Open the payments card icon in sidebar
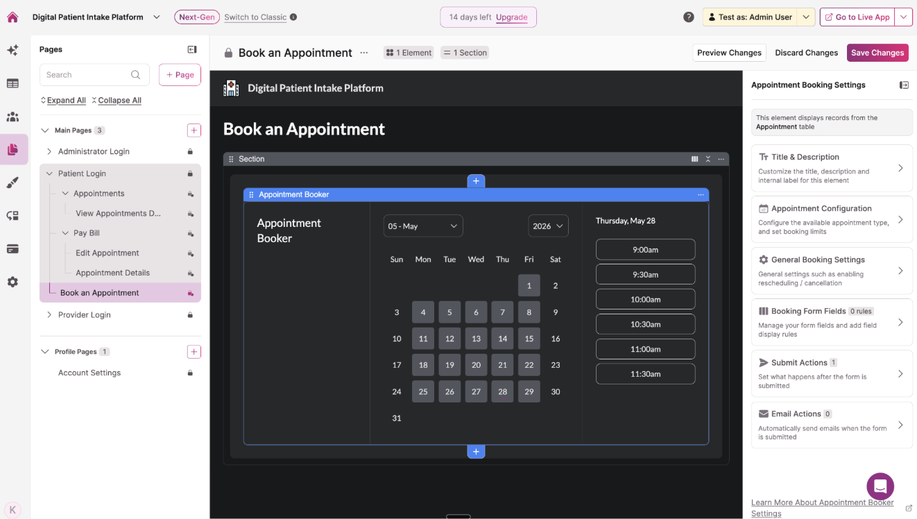The image size is (917, 519). (12, 249)
